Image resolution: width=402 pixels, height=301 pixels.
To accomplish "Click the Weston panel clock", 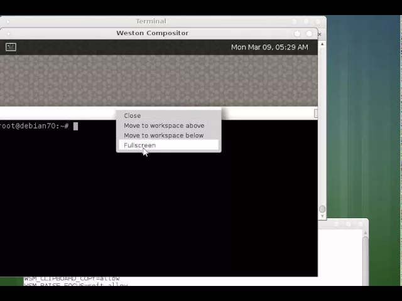I will pyautogui.click(x=269, y=48).
